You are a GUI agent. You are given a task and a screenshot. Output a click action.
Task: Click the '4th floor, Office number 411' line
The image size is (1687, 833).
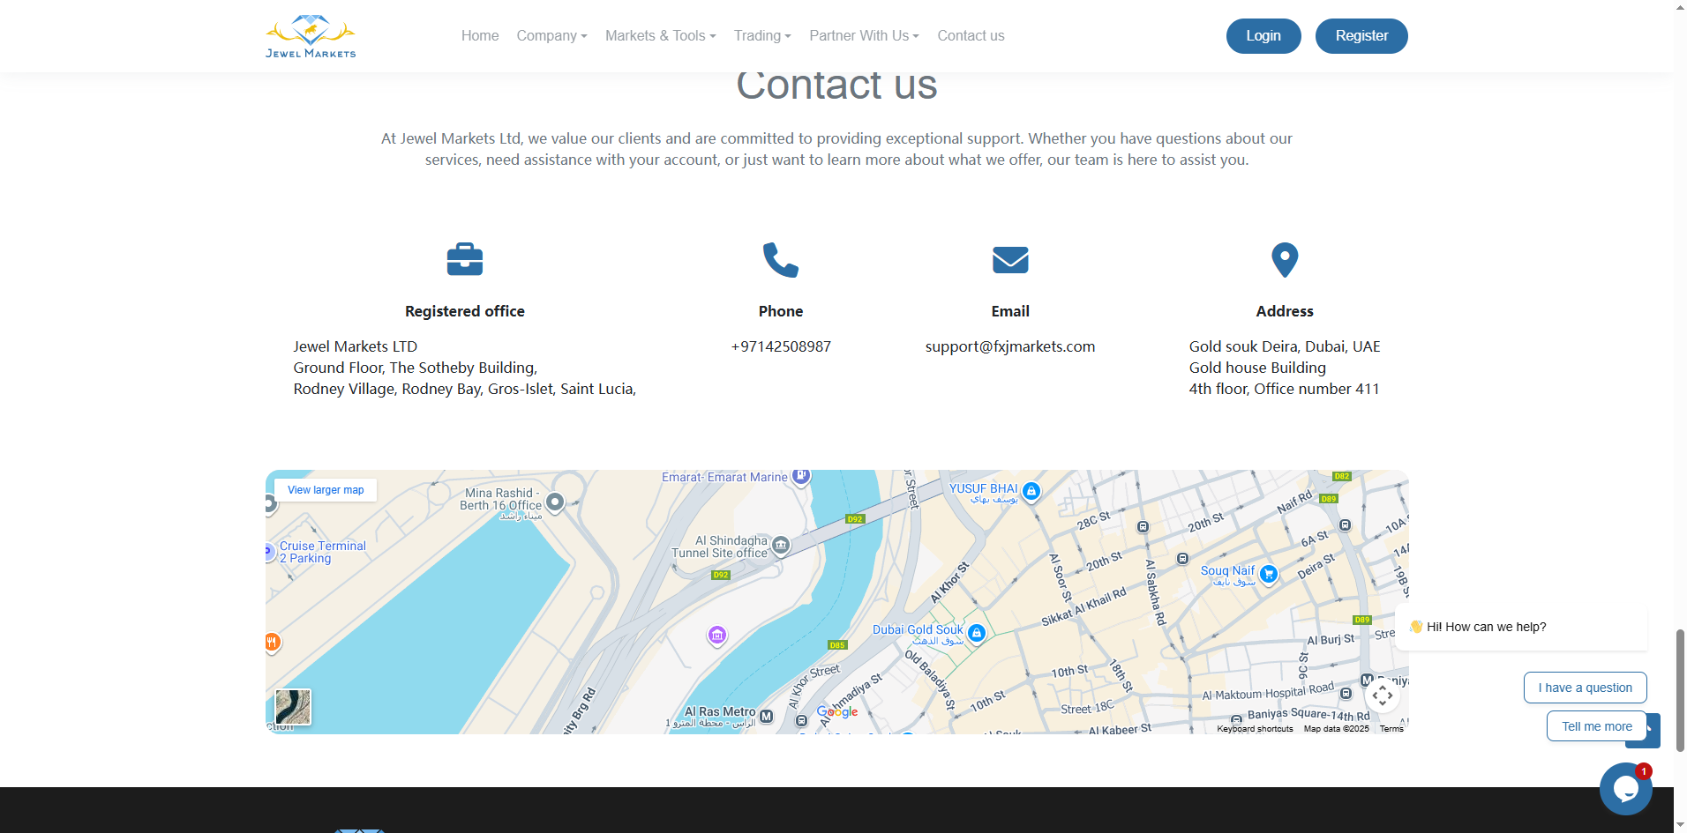pos(1284,389)
